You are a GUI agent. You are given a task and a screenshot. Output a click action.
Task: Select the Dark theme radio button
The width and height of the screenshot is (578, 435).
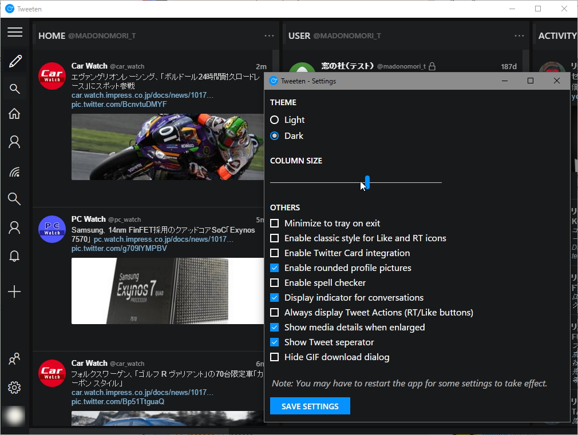(274, 136)
